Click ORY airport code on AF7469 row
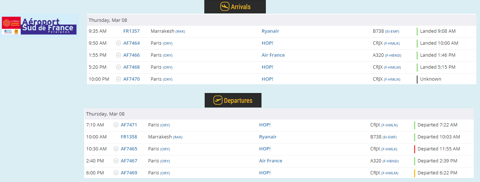 coord(165,173)
